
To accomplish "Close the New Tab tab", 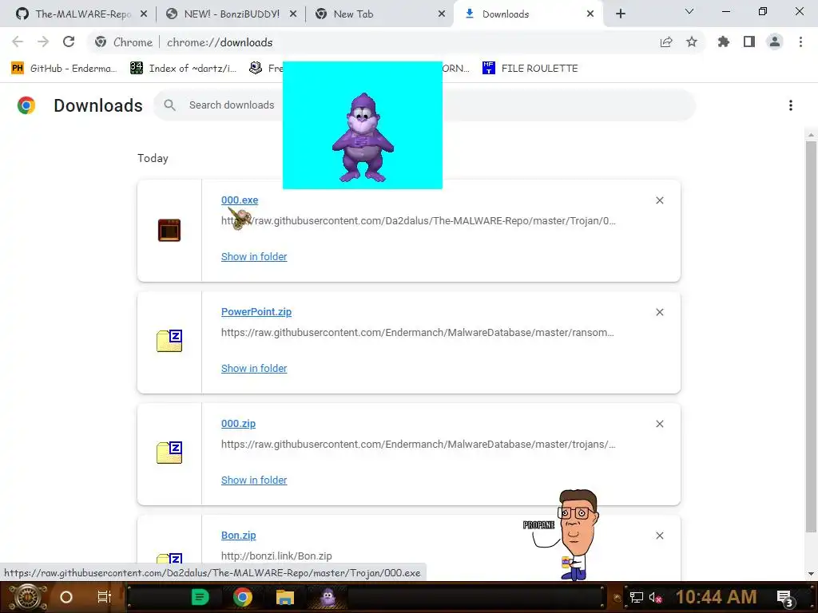I will pos(442,14).
